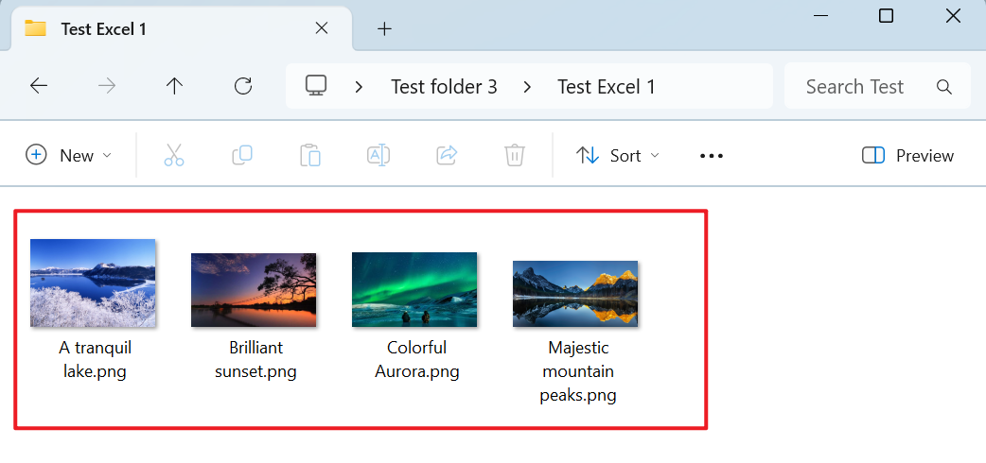Click Test Excel 1 in address bar

607,87
